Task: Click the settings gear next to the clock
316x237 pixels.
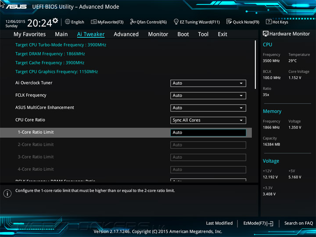Action: coord(55,20)
